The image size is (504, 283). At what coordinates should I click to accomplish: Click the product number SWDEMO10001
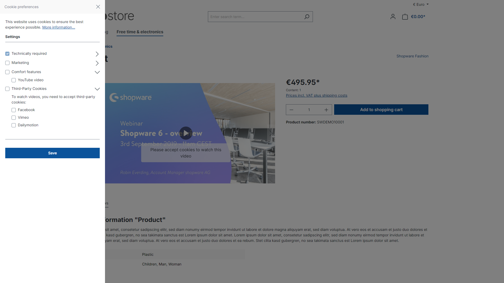pyautogui.click(x=330, y=122)
